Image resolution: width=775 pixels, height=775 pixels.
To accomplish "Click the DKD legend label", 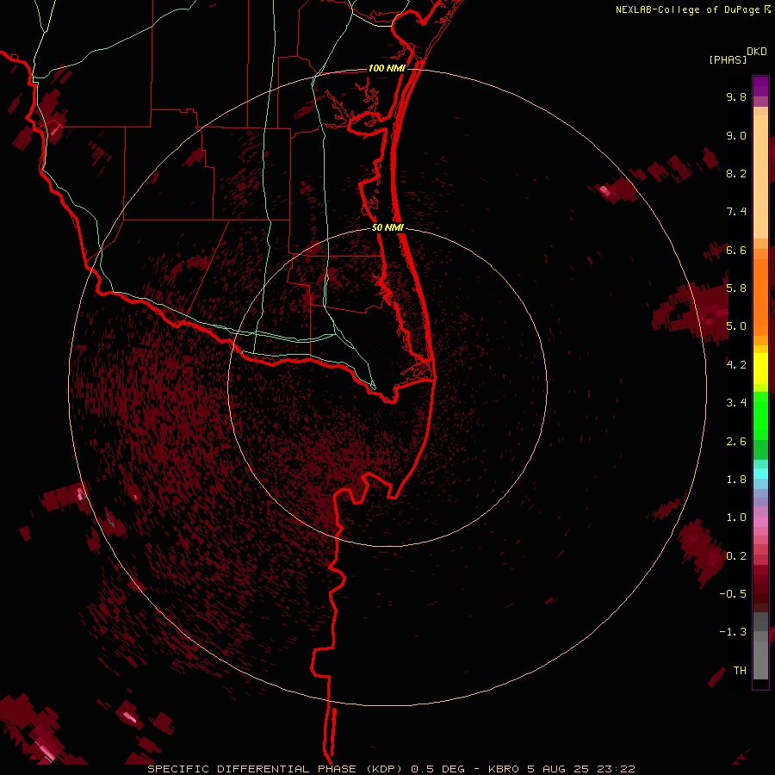I will [x=757, y=52].
